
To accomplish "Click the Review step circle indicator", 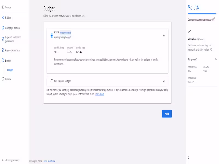I will 3,79.
